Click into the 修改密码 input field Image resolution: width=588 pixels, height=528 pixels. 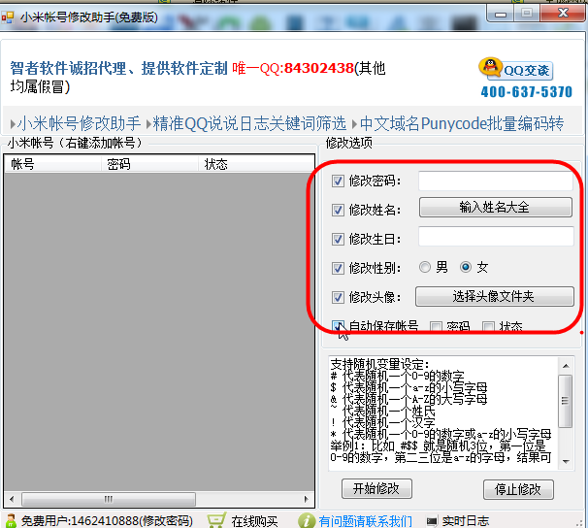tap(496, 181)
